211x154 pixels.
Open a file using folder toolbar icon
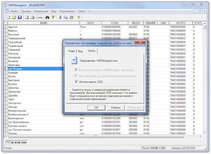tap(14, 17)
